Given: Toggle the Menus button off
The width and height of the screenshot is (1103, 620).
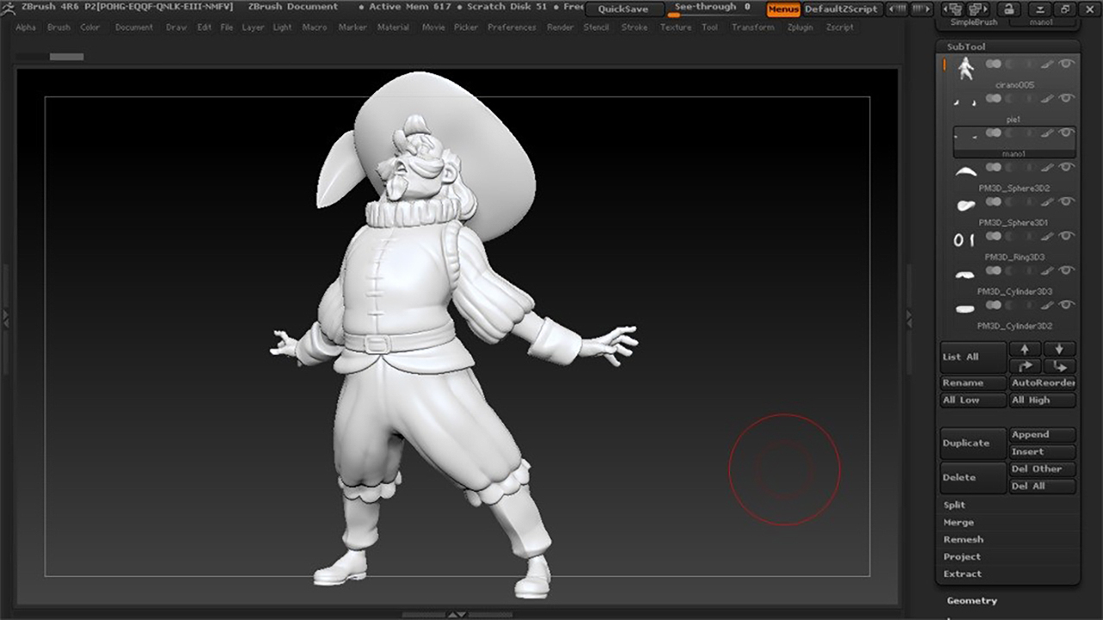Looking at the screenshot, I should coord(783,9).
